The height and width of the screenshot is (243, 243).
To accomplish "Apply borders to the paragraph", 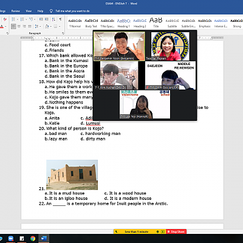I will 55,26.
